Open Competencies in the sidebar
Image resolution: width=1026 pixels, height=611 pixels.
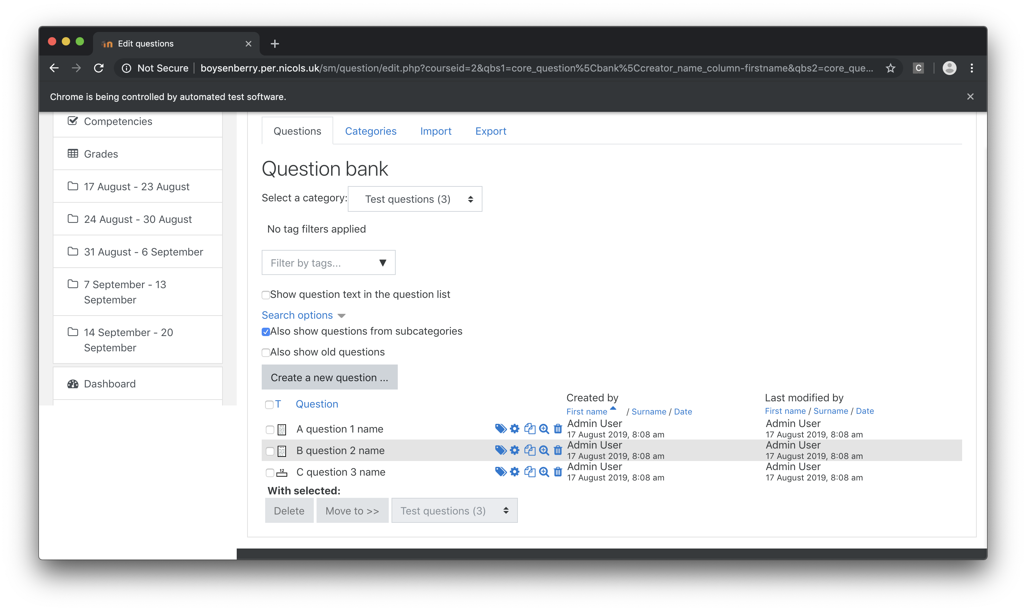click(138, 121)
